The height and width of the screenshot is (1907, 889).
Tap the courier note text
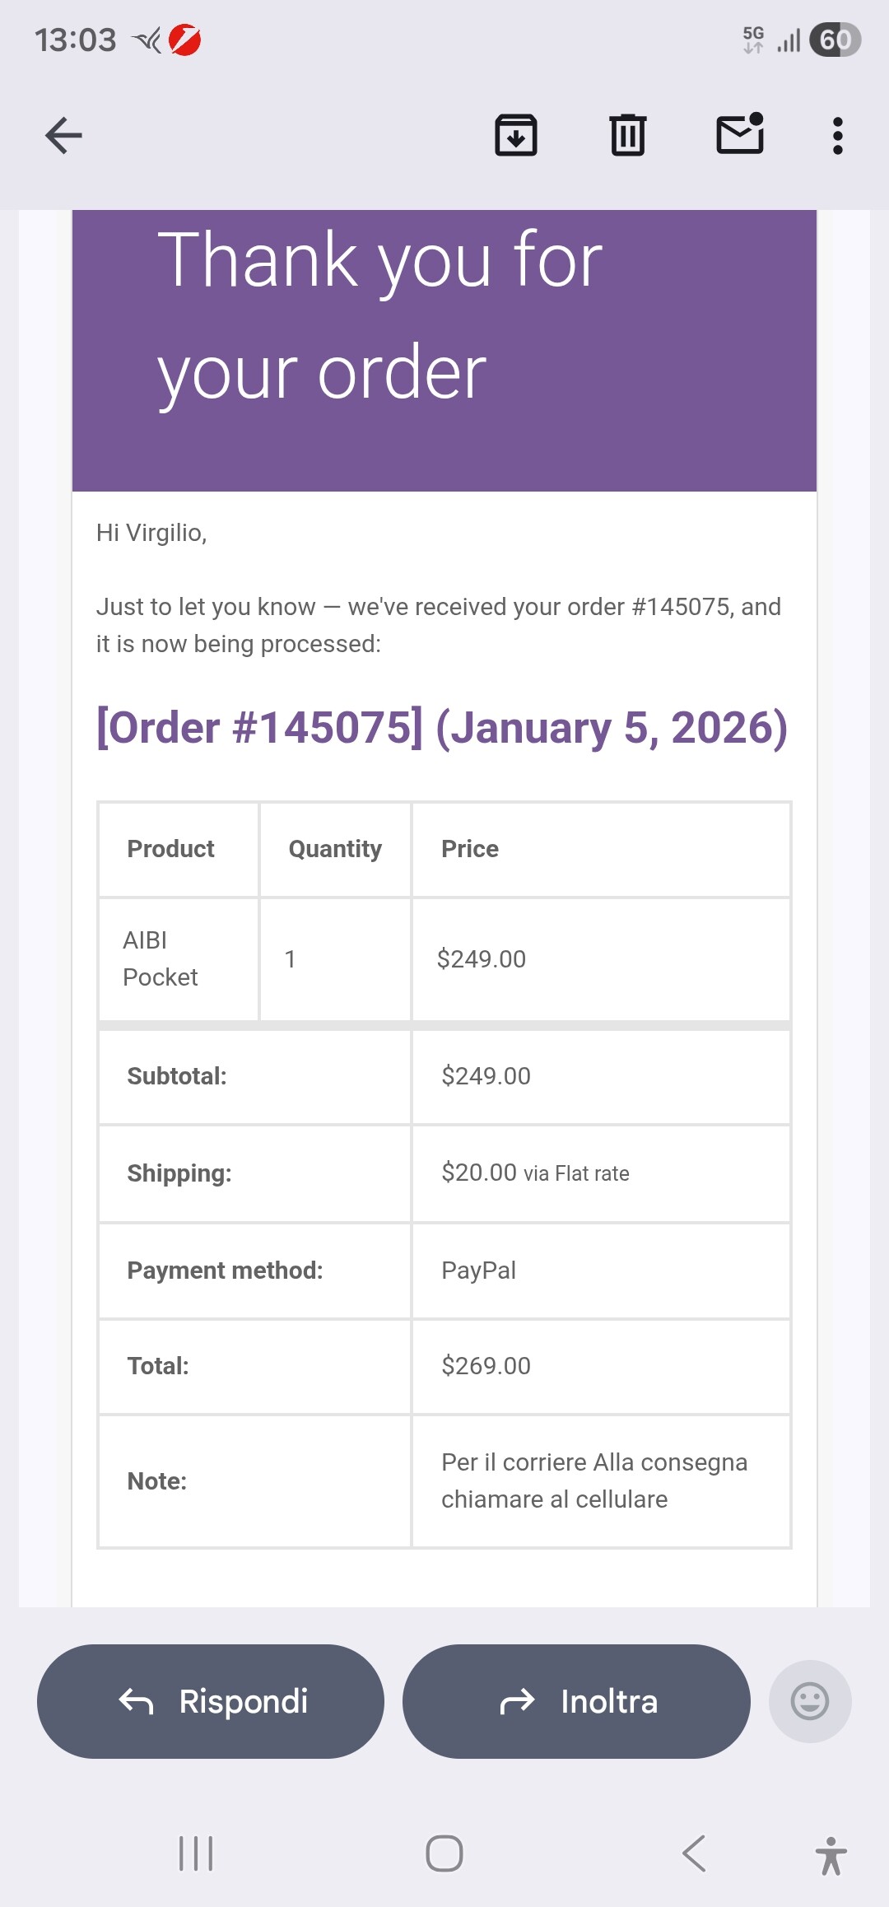click(593, 1480)
